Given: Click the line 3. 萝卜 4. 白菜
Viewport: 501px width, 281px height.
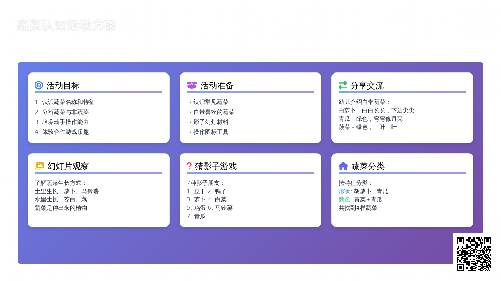Looking at the screenshot, I should 207,199.
